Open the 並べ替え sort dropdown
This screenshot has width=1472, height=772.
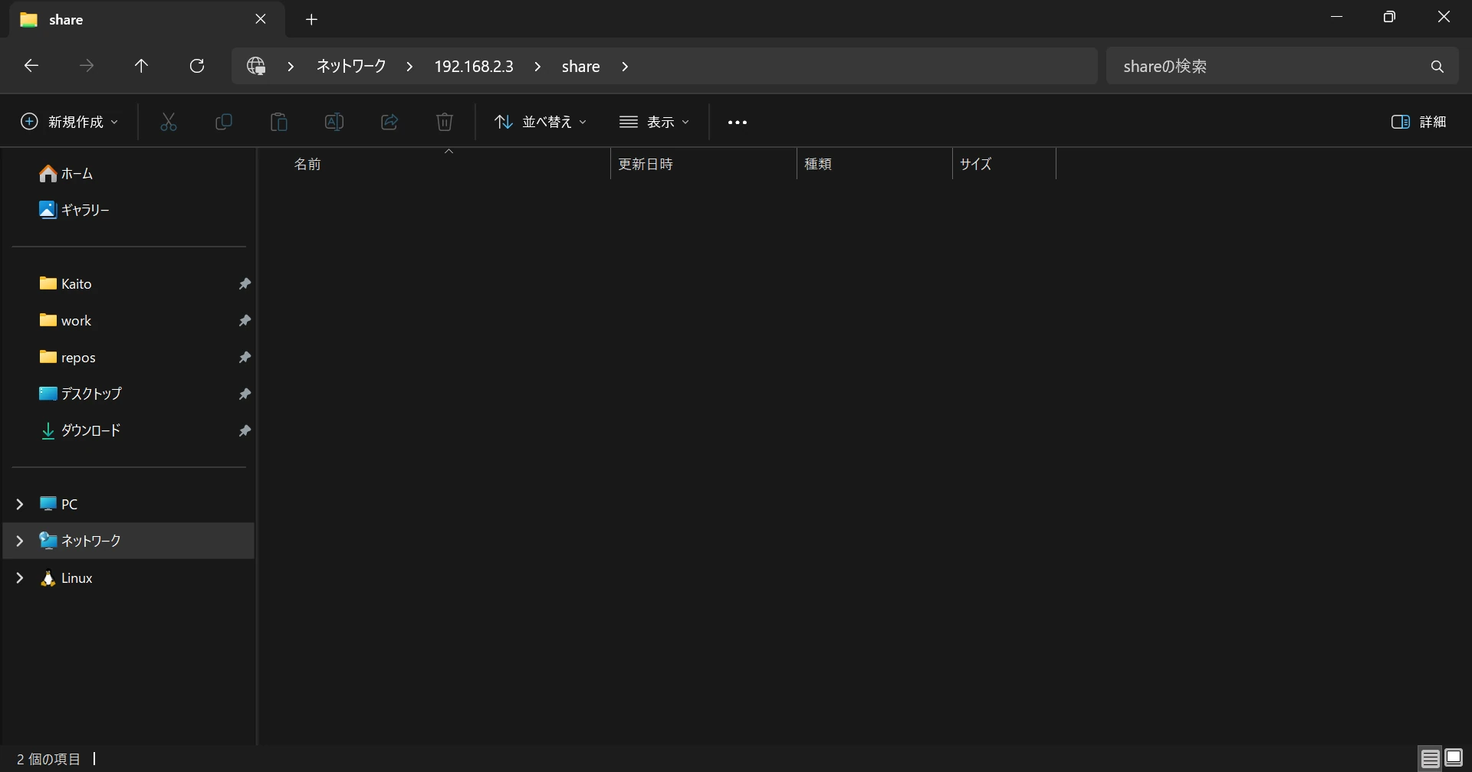coord(540,122)
